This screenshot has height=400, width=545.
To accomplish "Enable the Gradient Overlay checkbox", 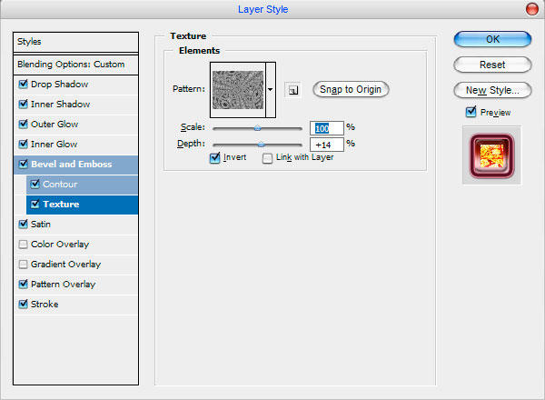I will 24,264.
